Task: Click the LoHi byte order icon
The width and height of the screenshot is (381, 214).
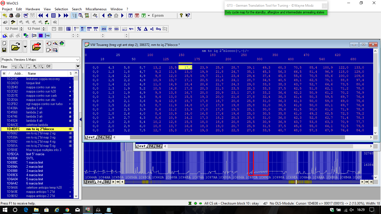Action: (124, 29)
